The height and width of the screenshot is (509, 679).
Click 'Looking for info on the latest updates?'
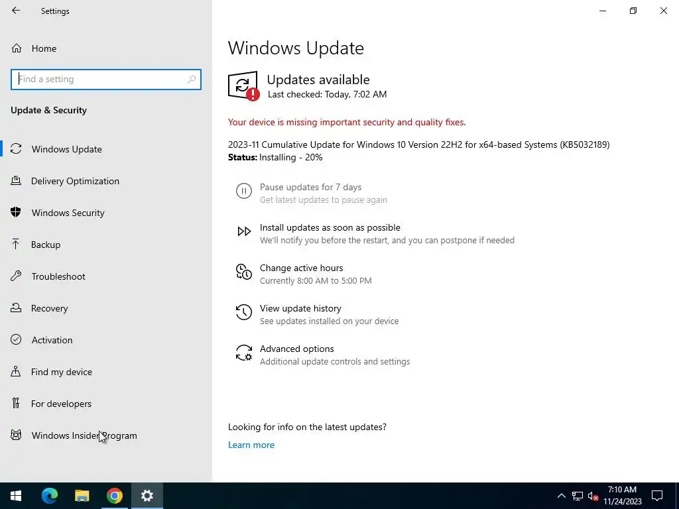pos(307,427)
